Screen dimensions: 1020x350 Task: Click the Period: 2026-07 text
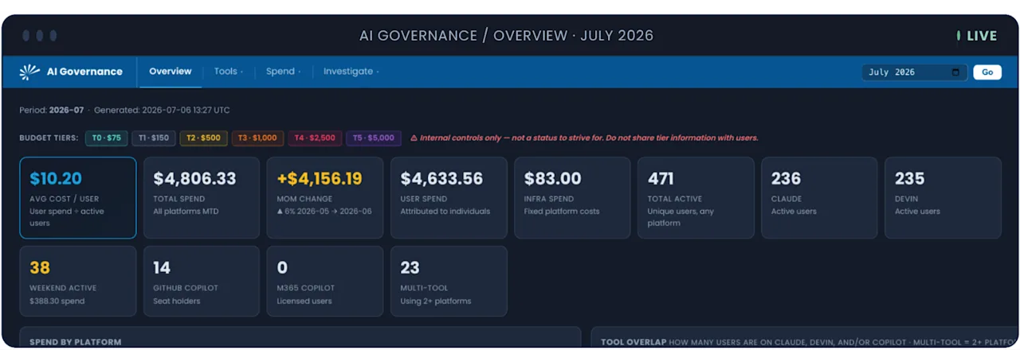point(52,110)
